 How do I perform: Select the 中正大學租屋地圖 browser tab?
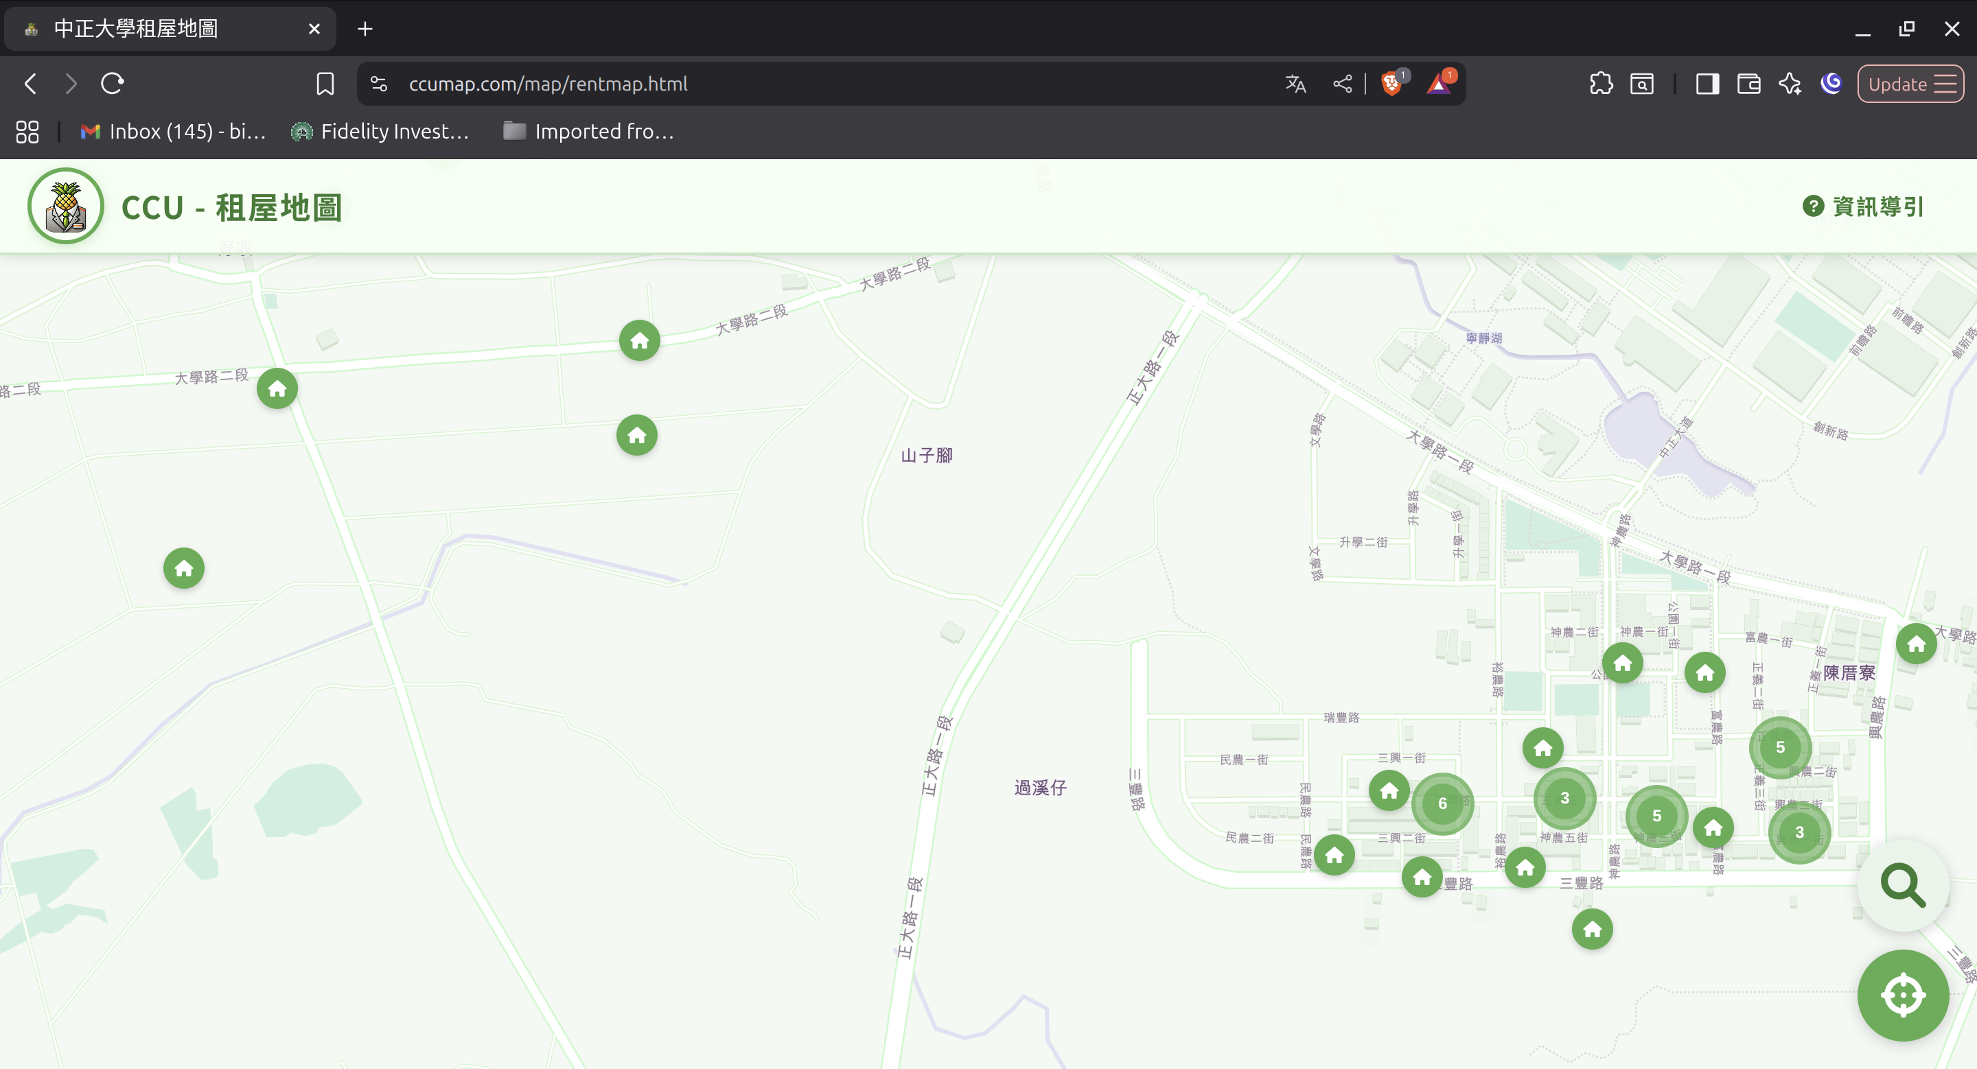click(x=154, y=28)
